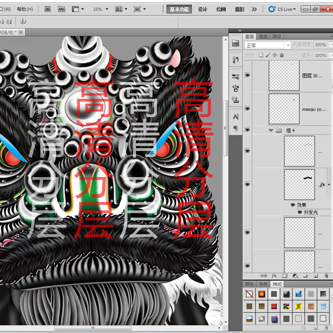Open the Brush panel in the dock
333x333 pixels.
235,88
